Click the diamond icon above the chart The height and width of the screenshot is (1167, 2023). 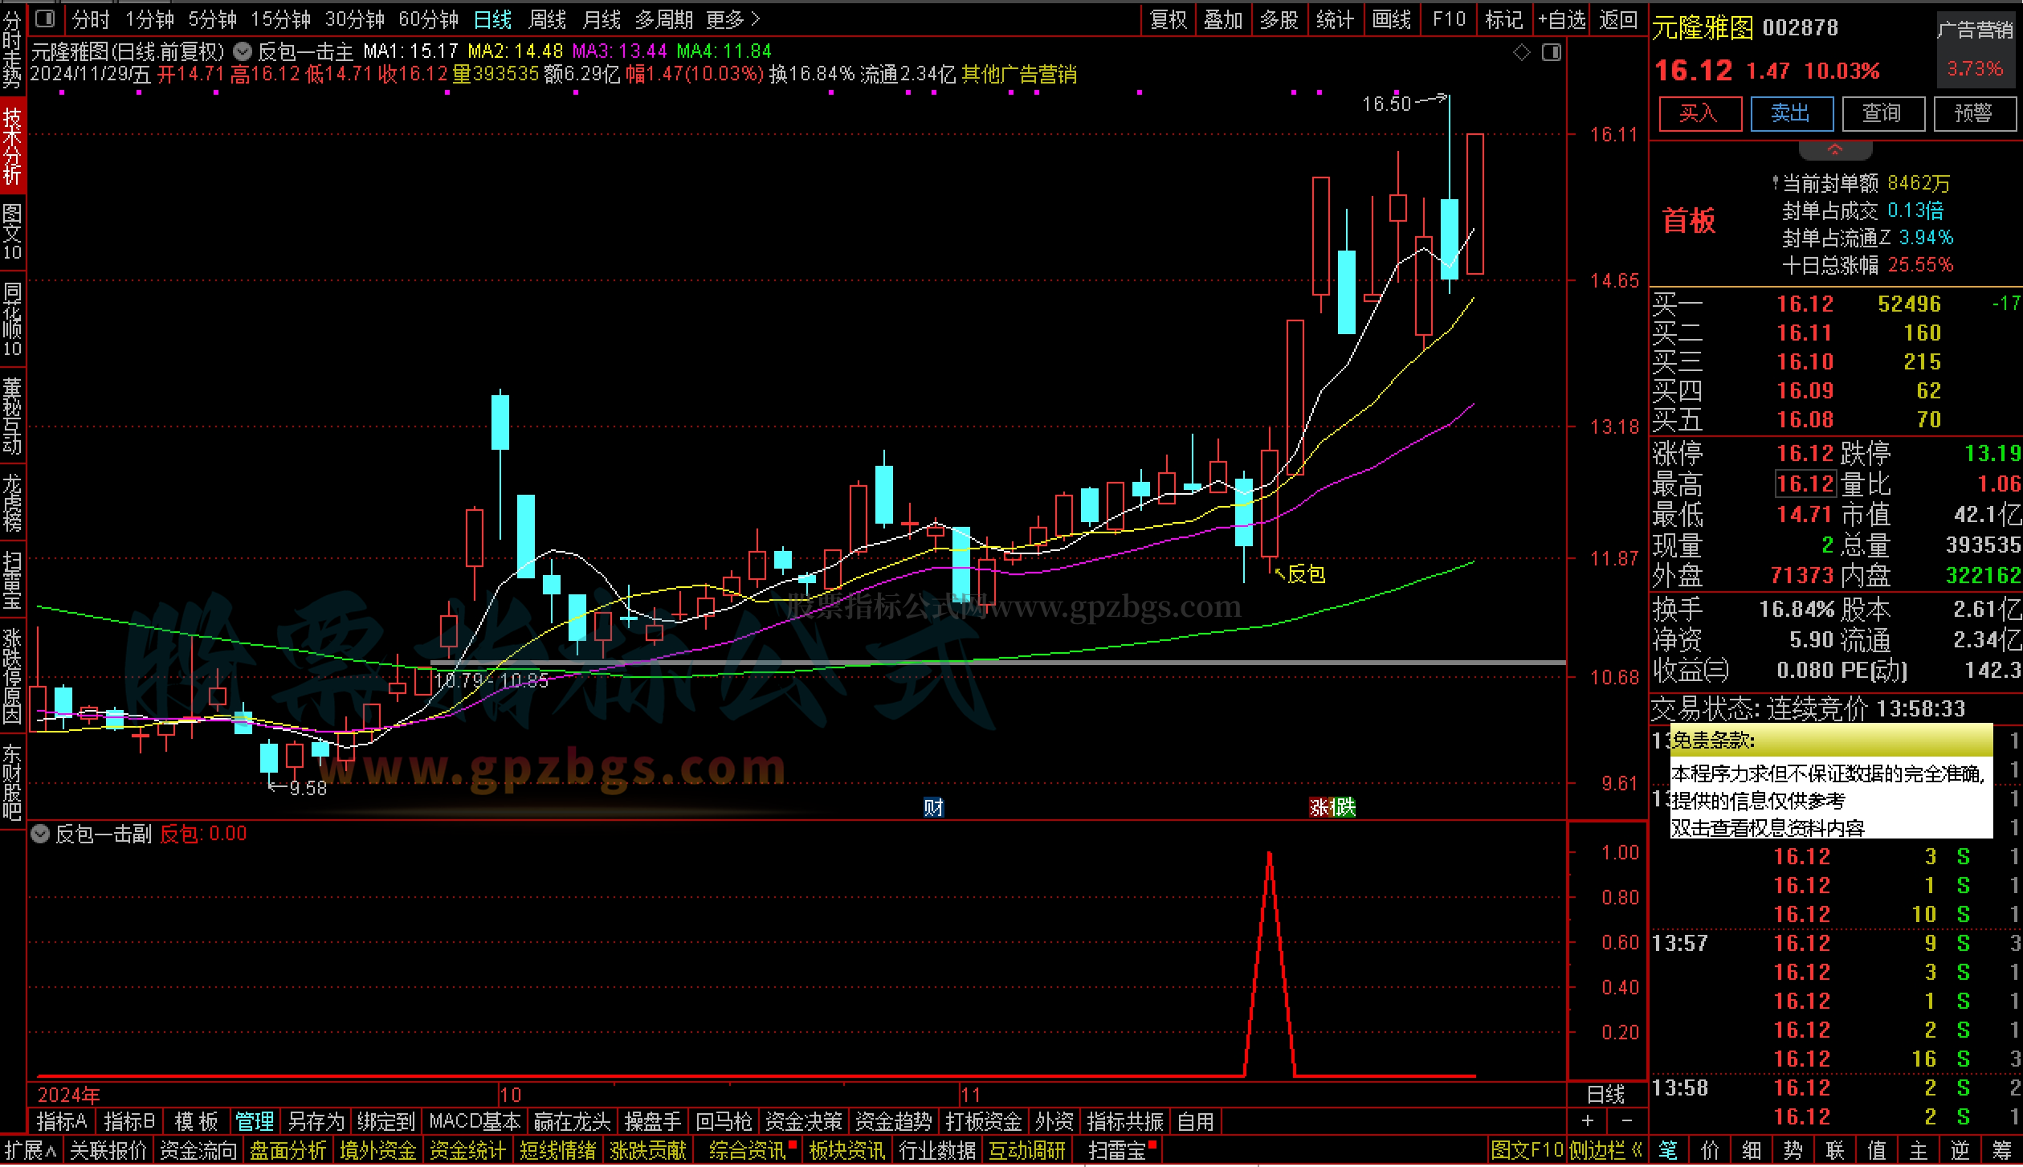(1521, 53)
